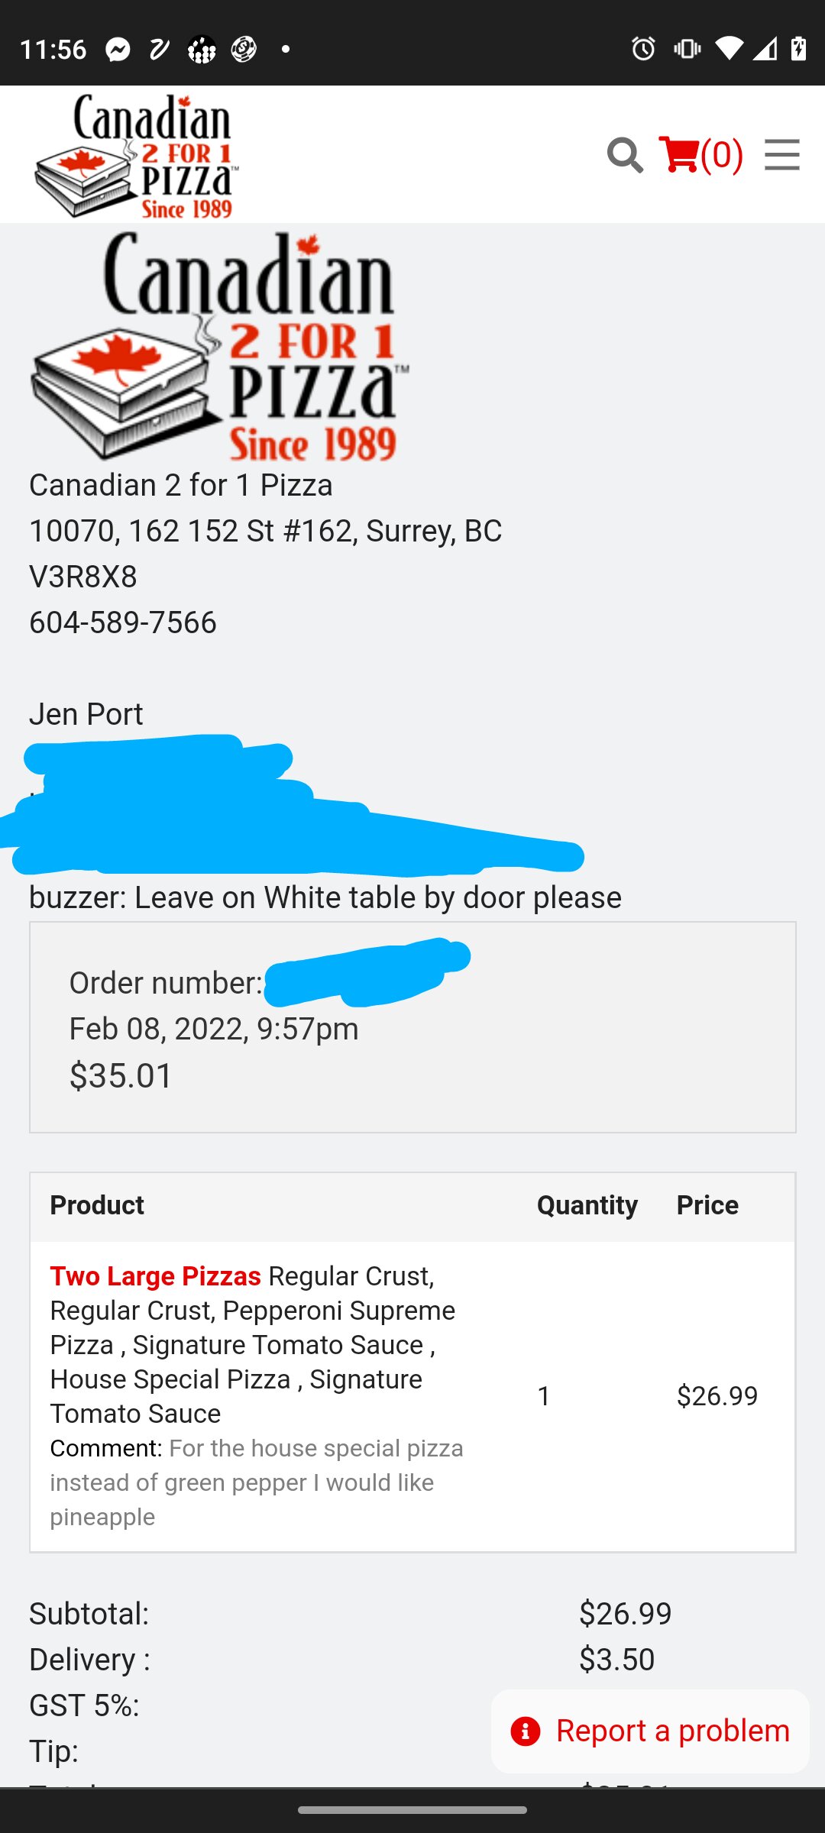The width and height of the screenshot is (825, 1833).
Task: Tap the Surrey, BC store address
Action: [x=265, y=531]
